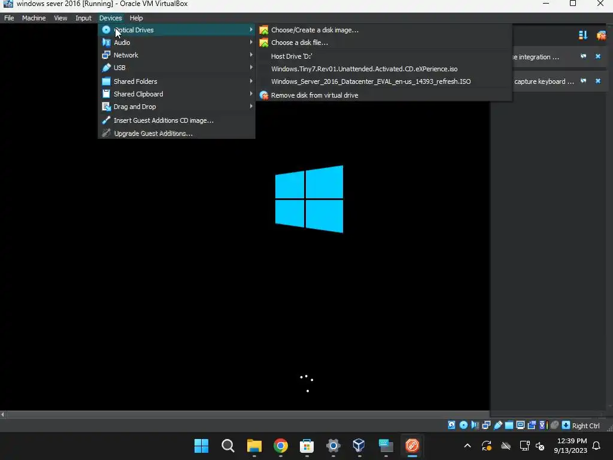This screenshot has height=460, width=613.
Task: Expand USB submenu arrow
Action: [x=251, y=67]
